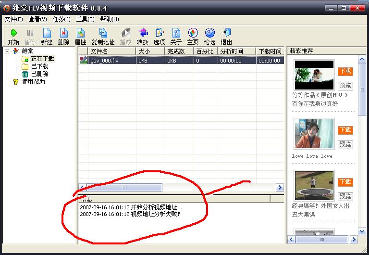Open the 使用帮助 tree item
Screen dimensions: 369x255
[x=34, y=82]
